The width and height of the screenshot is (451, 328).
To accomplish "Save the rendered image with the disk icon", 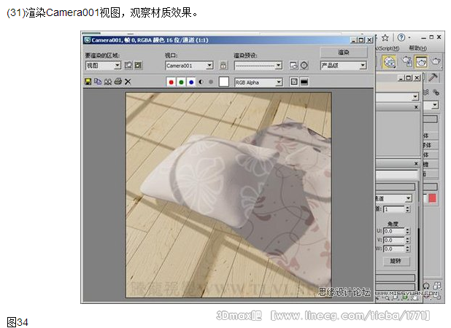I will click(x=88, y=82).
